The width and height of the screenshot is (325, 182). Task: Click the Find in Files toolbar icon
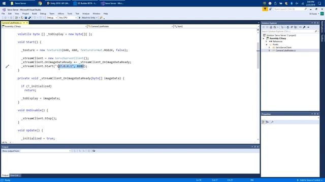point(101,18)
